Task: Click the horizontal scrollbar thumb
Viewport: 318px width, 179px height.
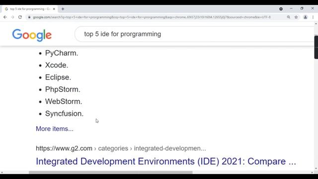Action: (x=110, y=173)
